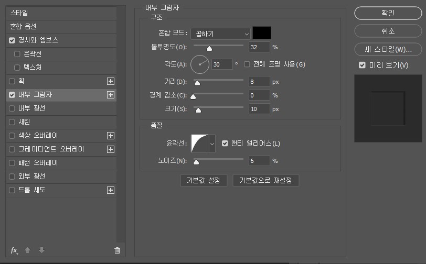Add another 내부 그림자 plus icon
This screenshot has width=426, height=264.
tap(111, 95)
